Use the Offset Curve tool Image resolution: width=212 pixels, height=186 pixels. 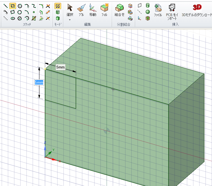(x=41, y=12)
